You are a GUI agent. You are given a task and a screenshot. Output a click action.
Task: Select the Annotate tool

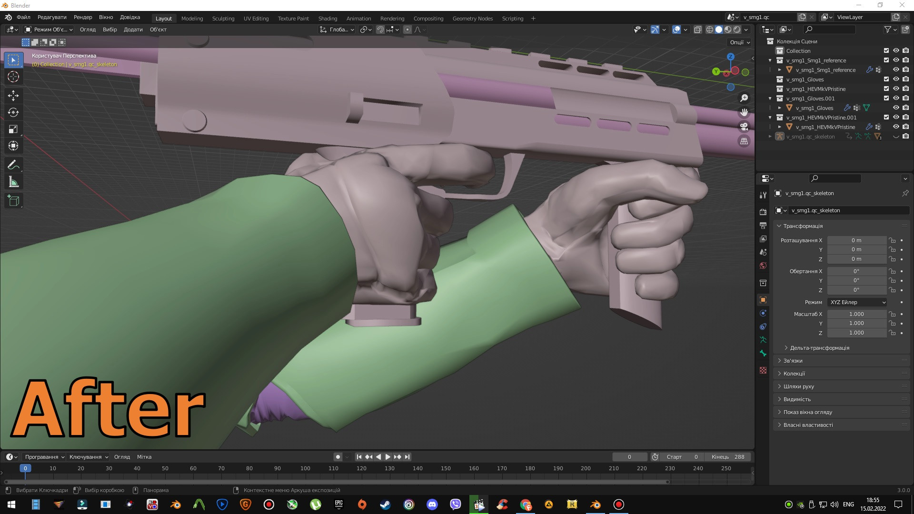[x=13, y=165]
